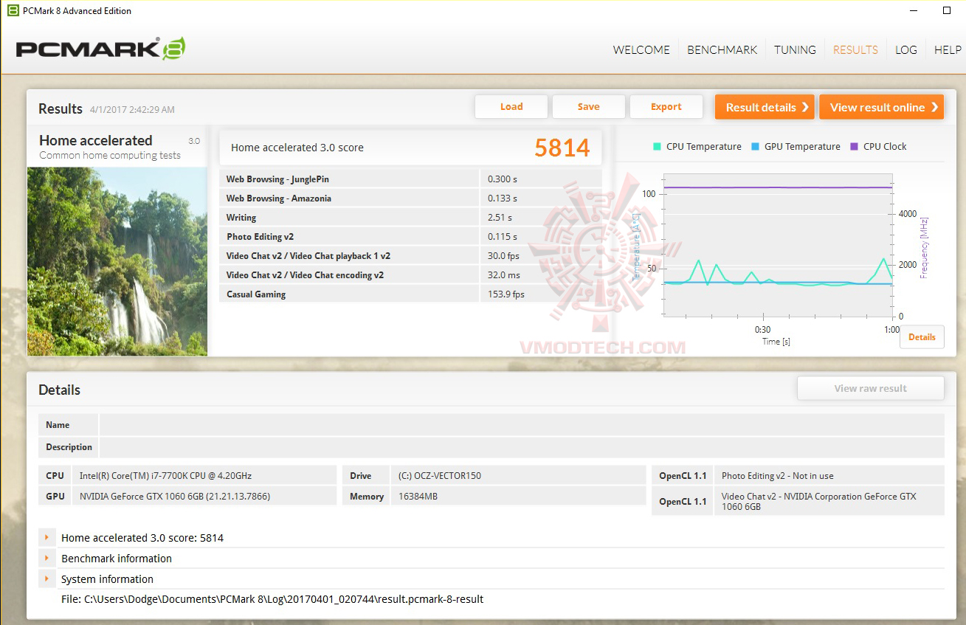
Task: Click Photo Editing v2 - Not in use
Action: coord(778,476)
